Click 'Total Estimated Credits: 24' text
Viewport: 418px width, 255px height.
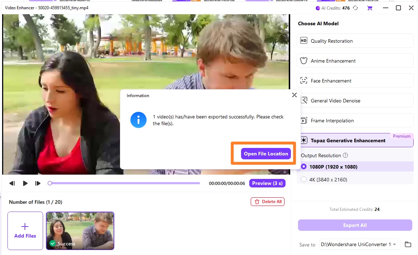[x=354, y=209]
